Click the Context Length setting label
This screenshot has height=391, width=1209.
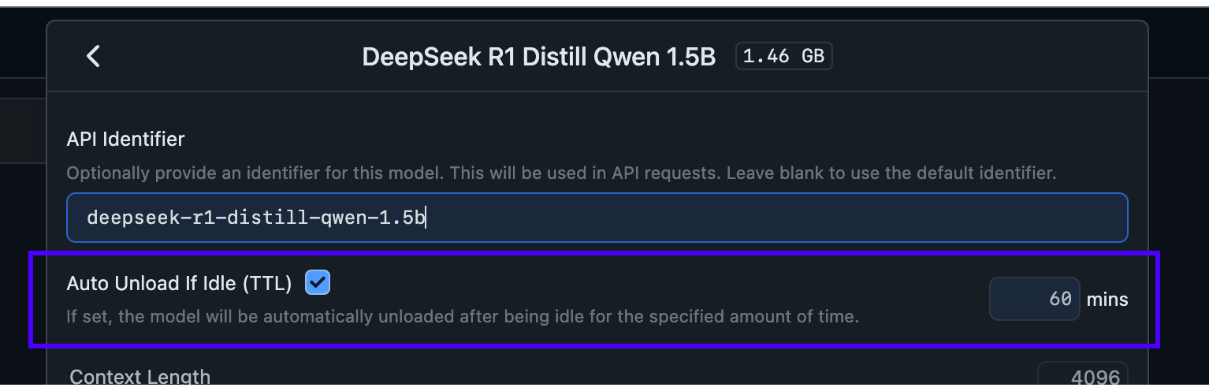139,377
